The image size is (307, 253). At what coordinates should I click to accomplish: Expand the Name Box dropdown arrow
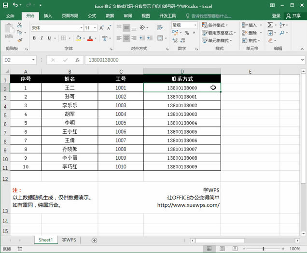click(x=33, y=60)
